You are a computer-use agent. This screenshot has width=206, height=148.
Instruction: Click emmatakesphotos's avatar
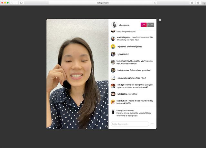pos(113,78)
